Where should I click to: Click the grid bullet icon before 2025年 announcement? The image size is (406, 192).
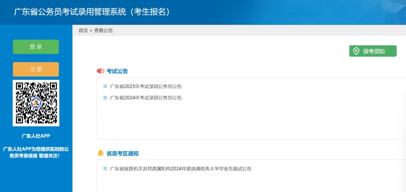tap(105, 86)
